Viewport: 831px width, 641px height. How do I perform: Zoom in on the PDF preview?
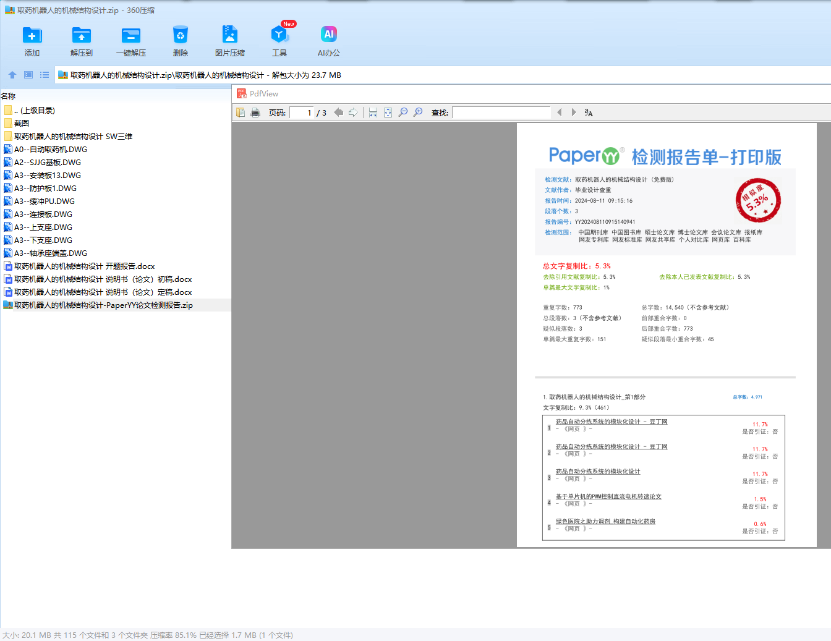click(x=418, y=112)
